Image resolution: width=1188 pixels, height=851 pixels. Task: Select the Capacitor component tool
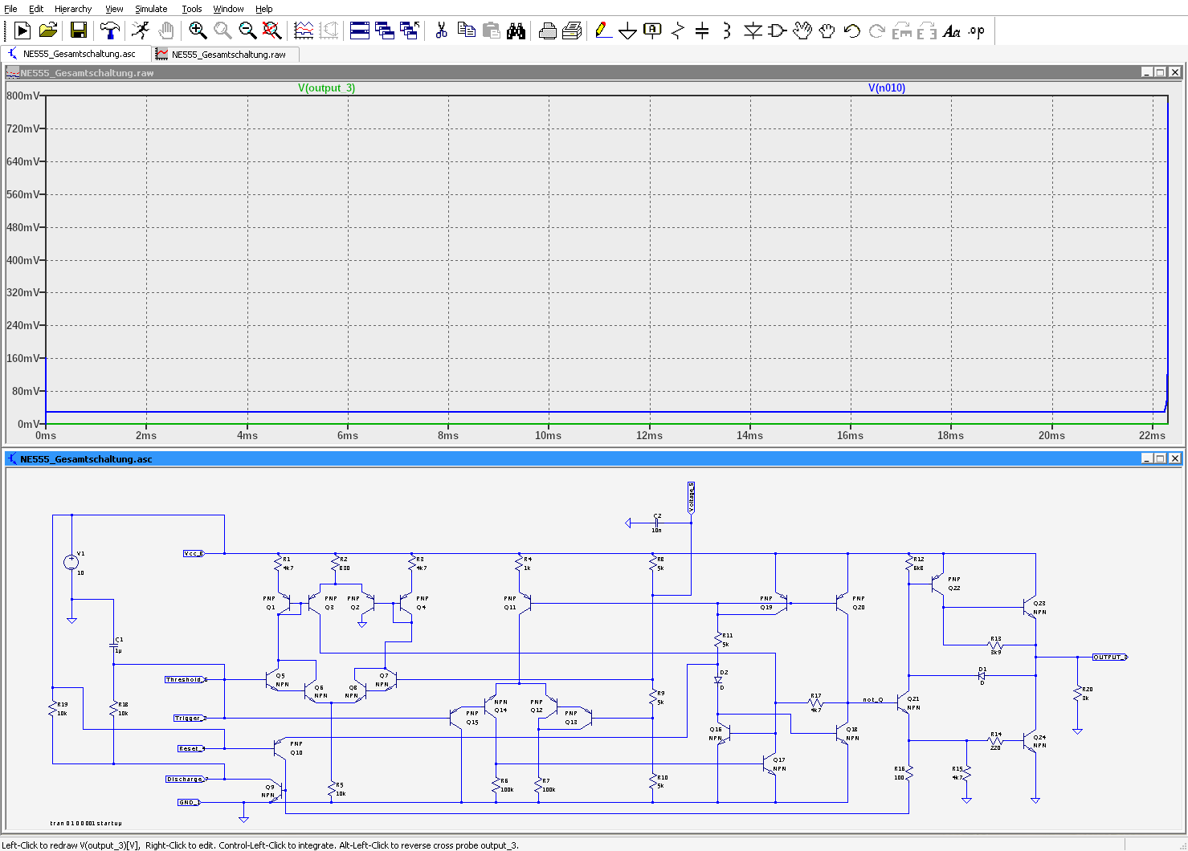click(702, 31)
